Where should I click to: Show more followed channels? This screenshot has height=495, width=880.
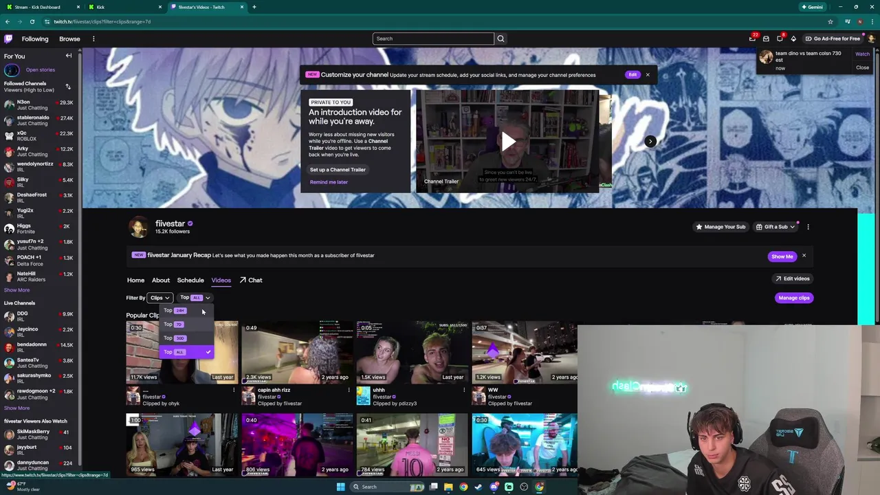coord(16,290)
